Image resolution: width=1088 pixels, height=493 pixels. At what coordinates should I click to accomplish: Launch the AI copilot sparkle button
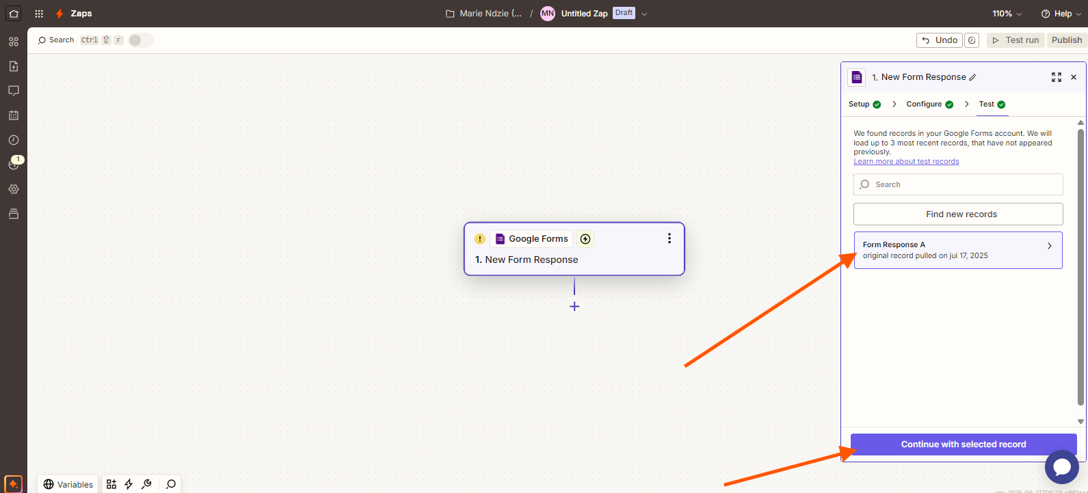[13, 484]
